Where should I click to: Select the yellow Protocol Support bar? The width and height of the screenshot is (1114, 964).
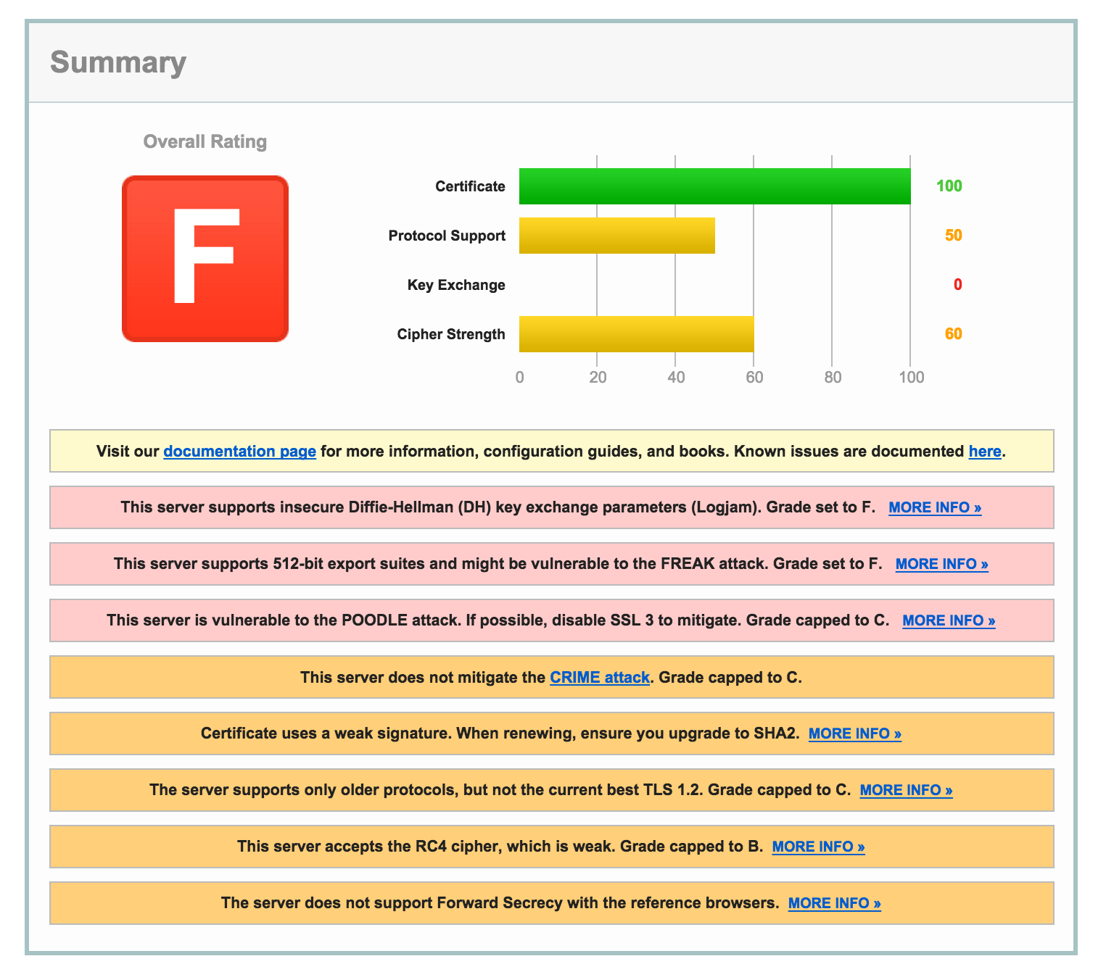tap(616, 236)
